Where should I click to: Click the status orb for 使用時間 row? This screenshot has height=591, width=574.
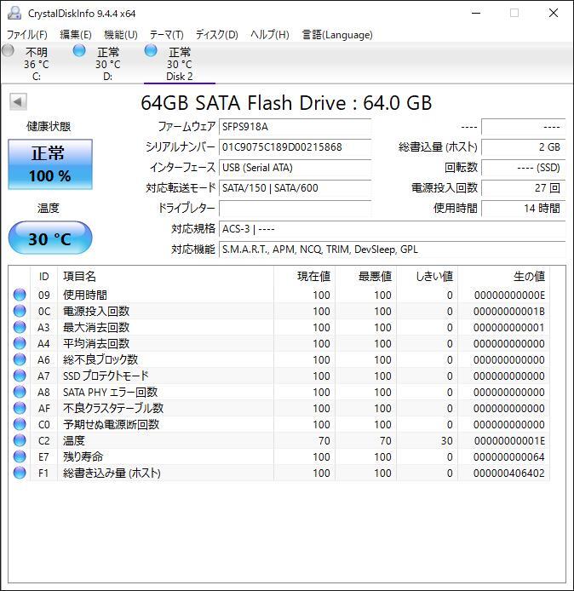pyautogui.click(x=20, y=295)
